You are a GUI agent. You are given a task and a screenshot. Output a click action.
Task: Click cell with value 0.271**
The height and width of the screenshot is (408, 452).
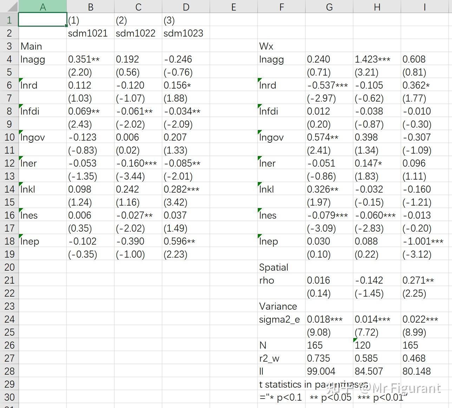(425, 280)
